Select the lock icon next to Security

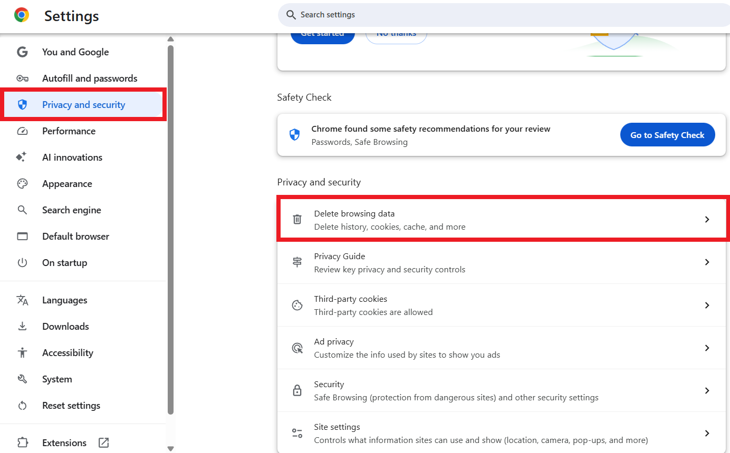(x=297, y=390)
